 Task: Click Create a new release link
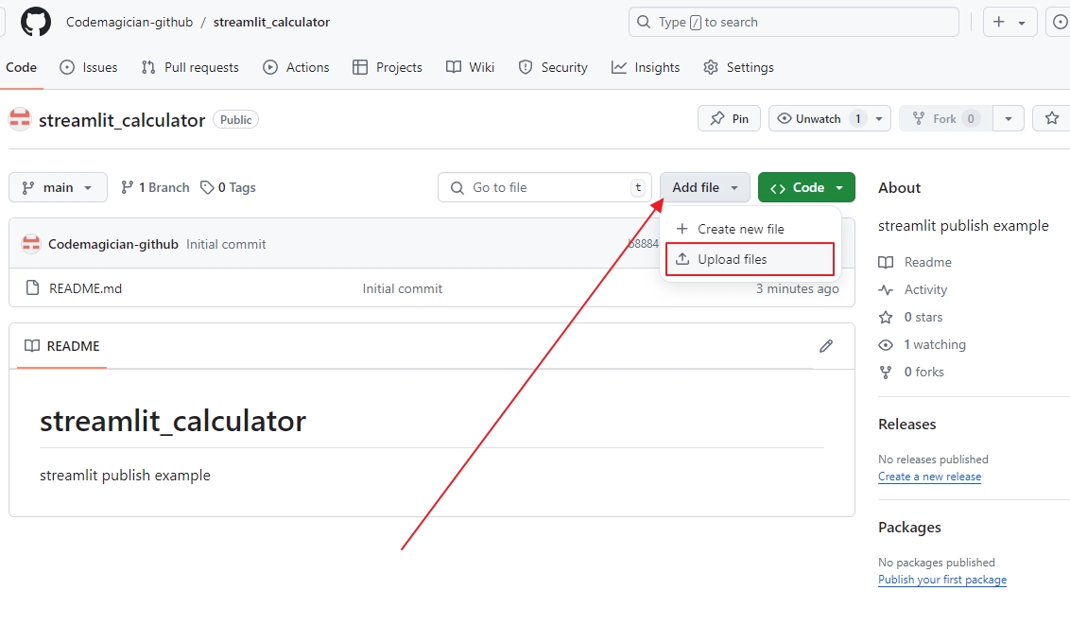pyautogui.click(x=929, y=477)
